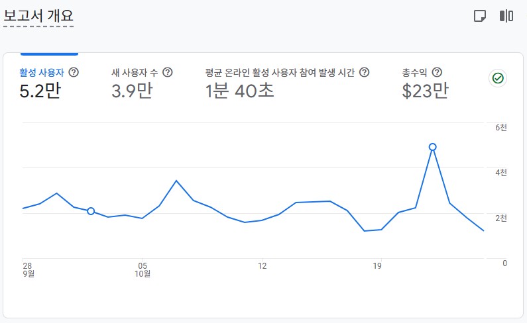Click the 05 10월 date axis label

click(x=143, y=270)
